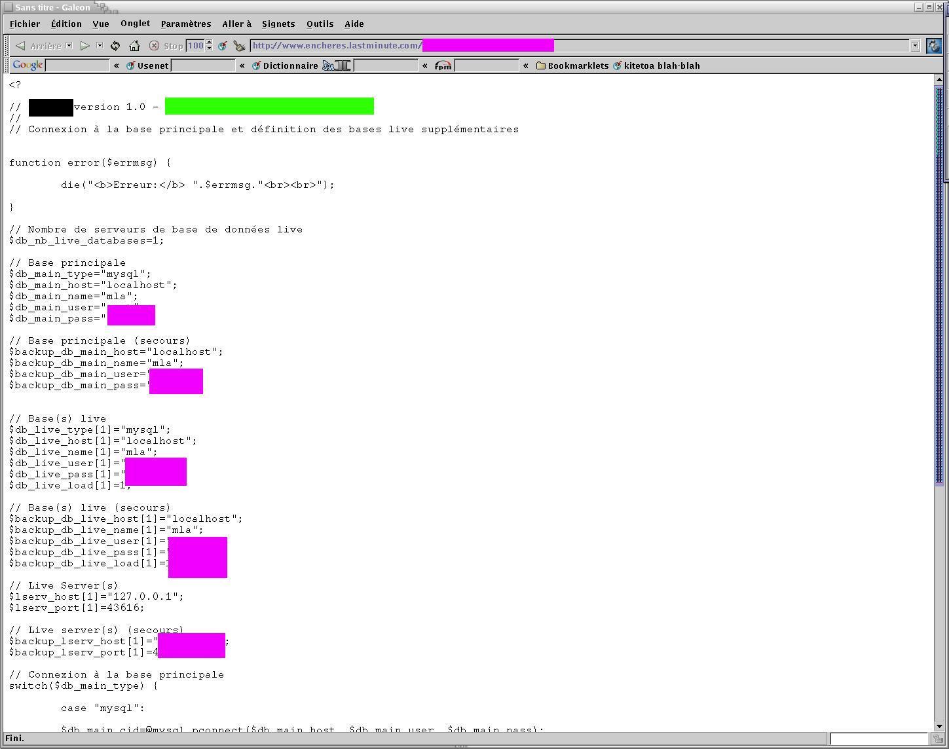Click the scroll down arrow
949x749 pixels.
[938, 725]
